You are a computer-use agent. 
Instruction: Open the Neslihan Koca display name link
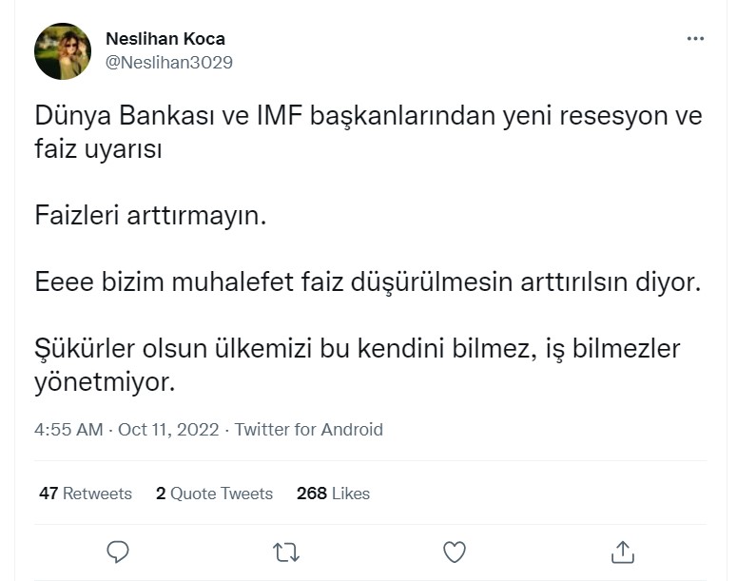[165, 39]
